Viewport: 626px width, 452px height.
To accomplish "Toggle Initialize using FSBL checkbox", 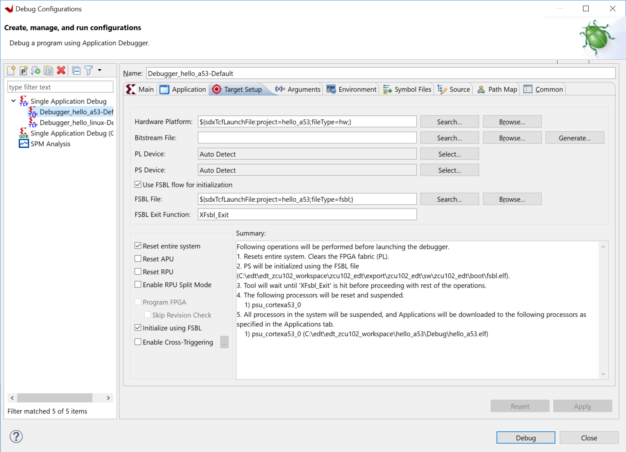I will coord(138,328).
